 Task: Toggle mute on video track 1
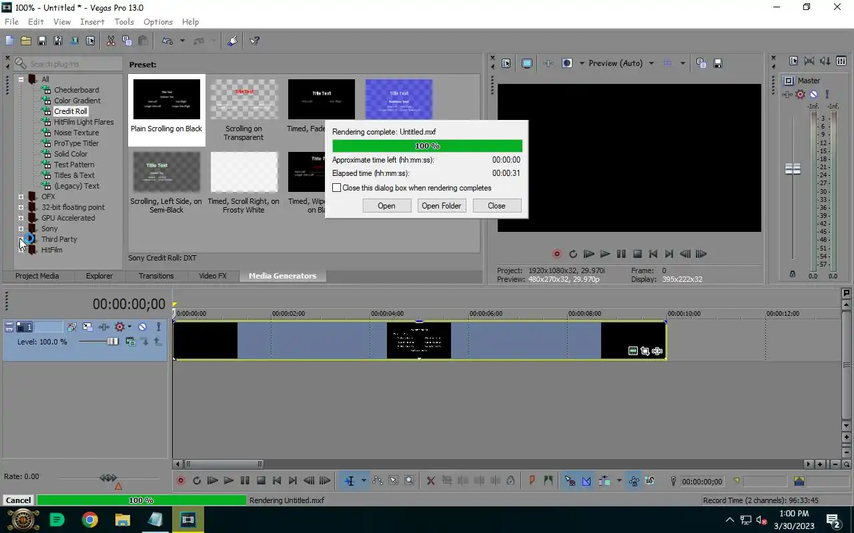click(142, 326)
